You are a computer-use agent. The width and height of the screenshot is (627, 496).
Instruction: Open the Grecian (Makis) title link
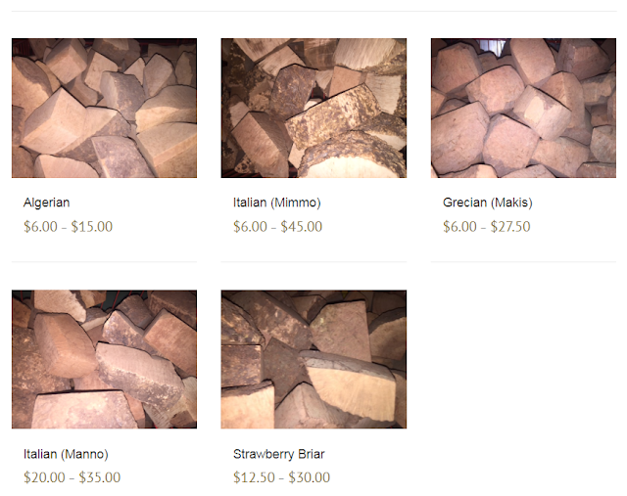488,203
